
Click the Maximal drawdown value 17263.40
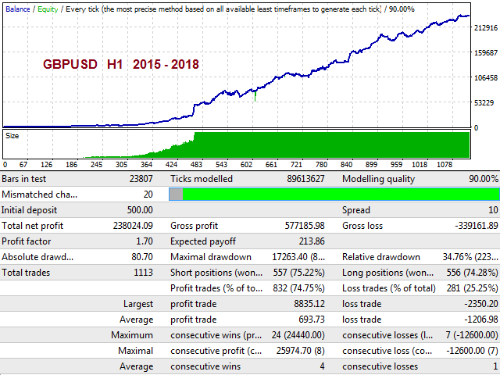[x=298, y=257]
